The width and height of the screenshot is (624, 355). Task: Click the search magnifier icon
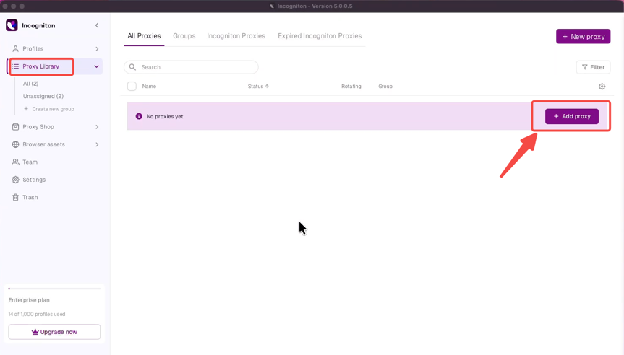[132, 67]
